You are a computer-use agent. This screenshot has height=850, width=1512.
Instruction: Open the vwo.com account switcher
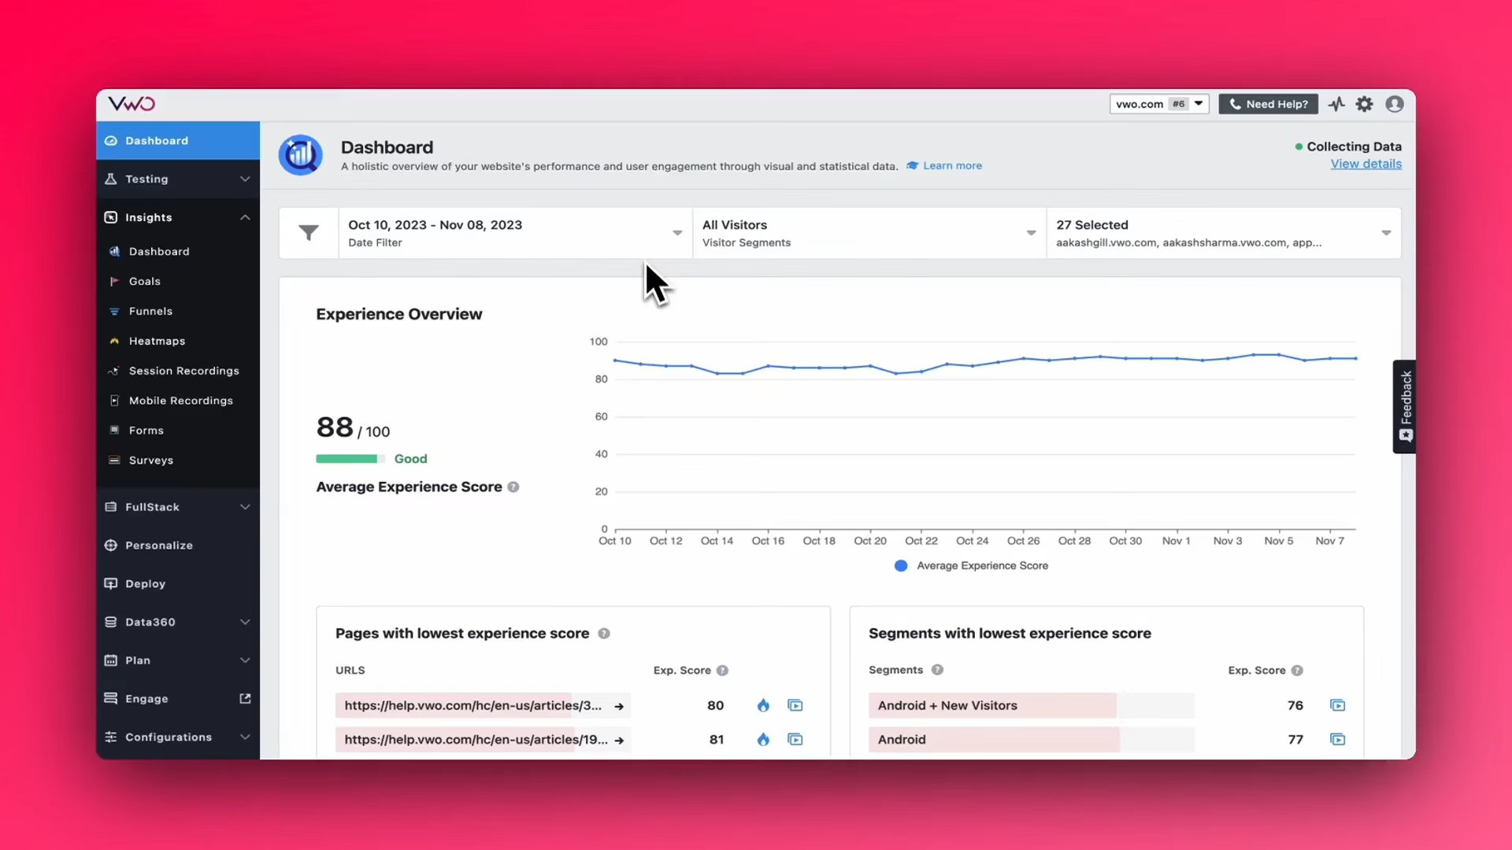click(1158, 103)
